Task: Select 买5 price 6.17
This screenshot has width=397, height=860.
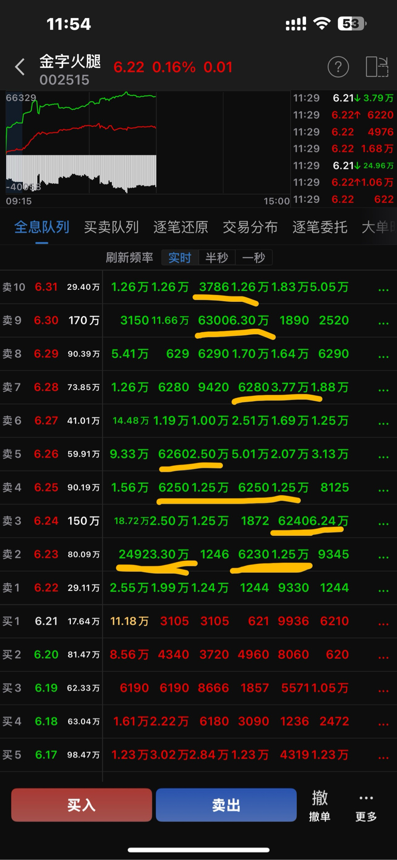Action: coord(46,755)
